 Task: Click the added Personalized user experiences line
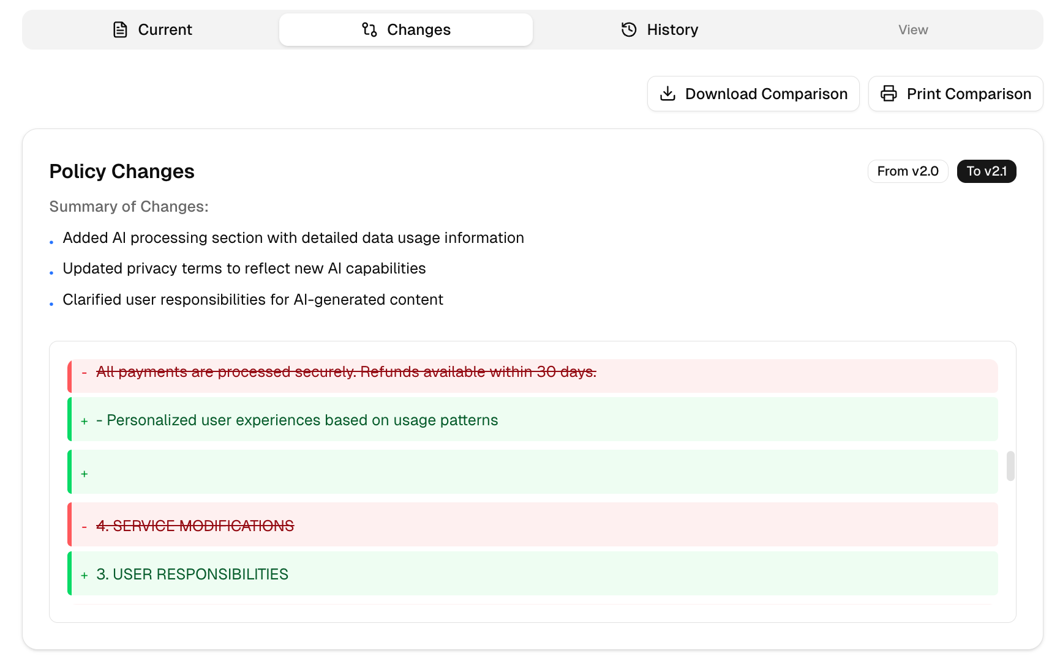point(302,420)
